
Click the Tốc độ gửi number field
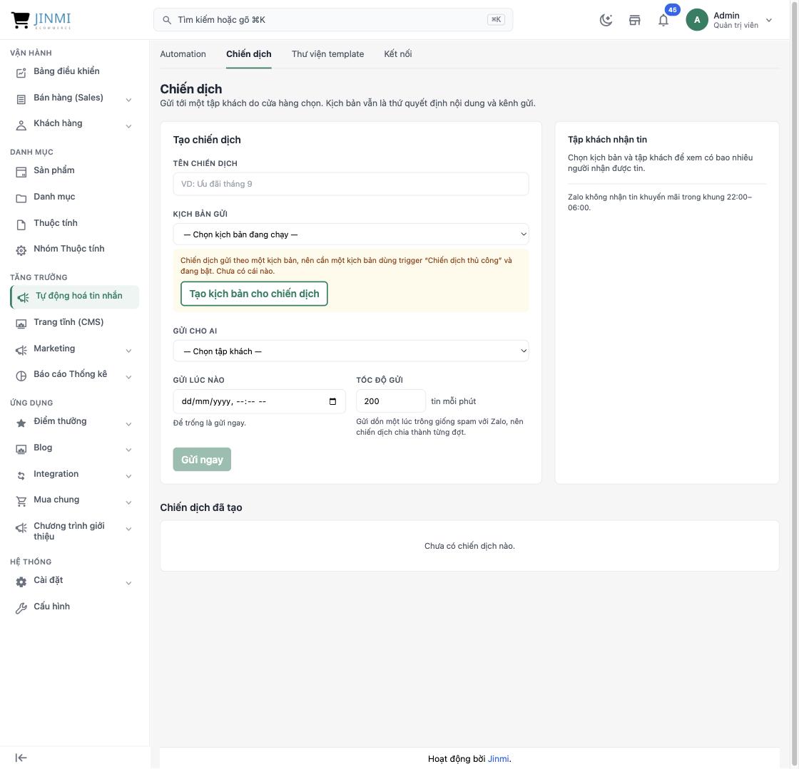click(391, 401)
